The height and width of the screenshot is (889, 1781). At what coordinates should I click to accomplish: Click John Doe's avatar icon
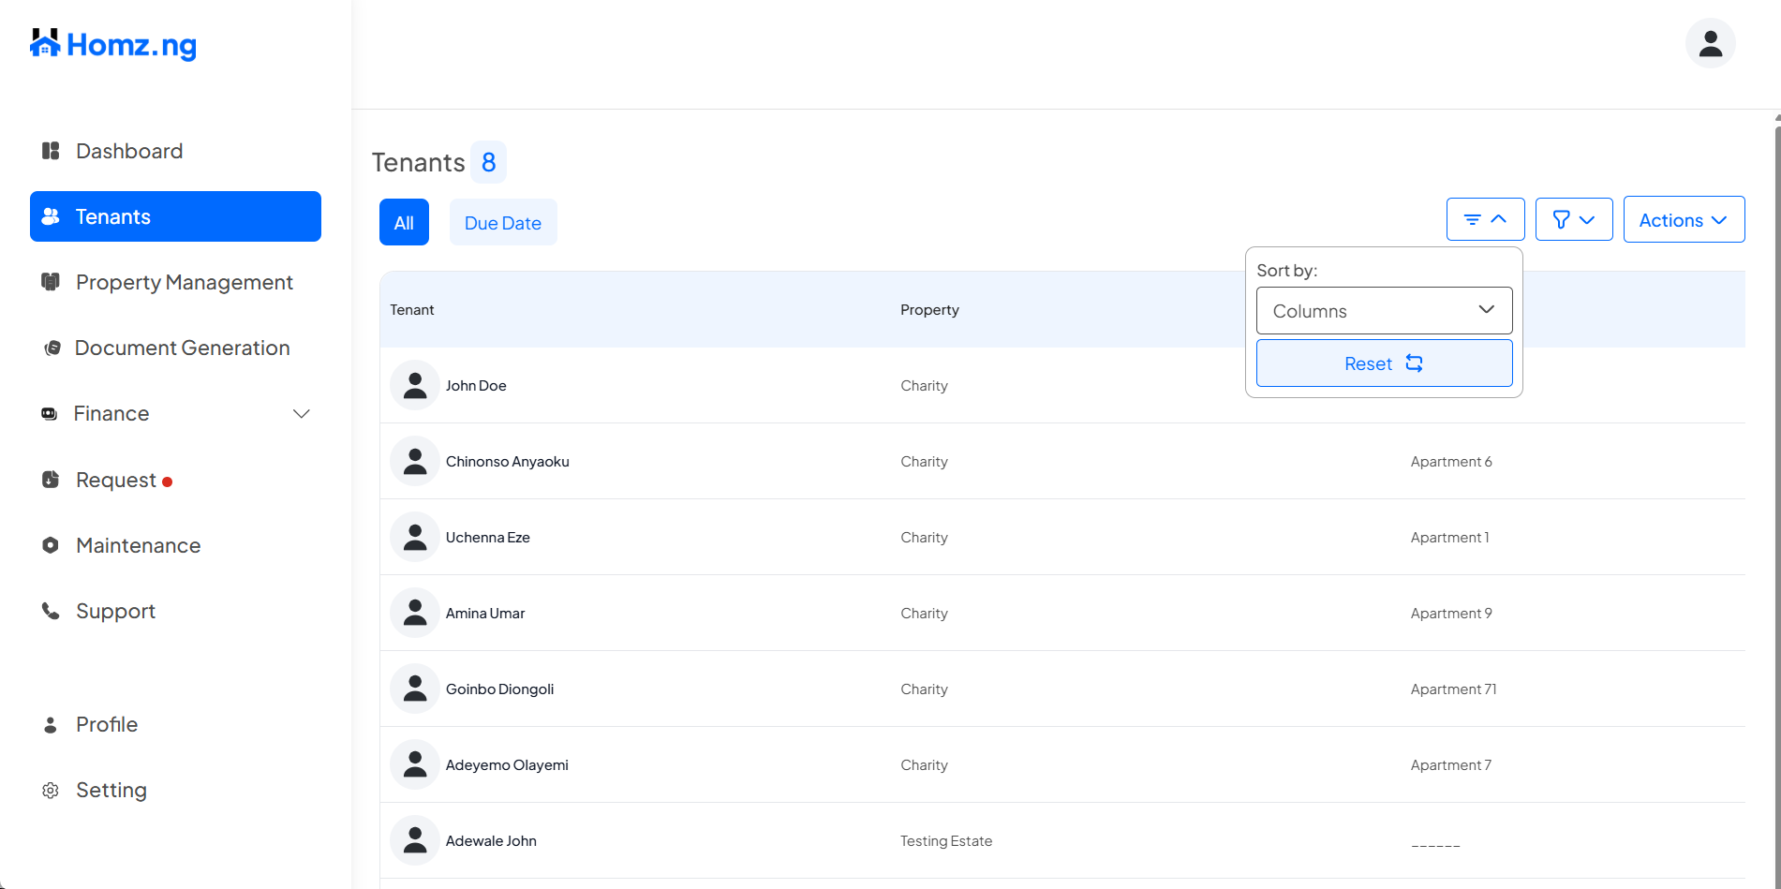[x=415, y=385]
